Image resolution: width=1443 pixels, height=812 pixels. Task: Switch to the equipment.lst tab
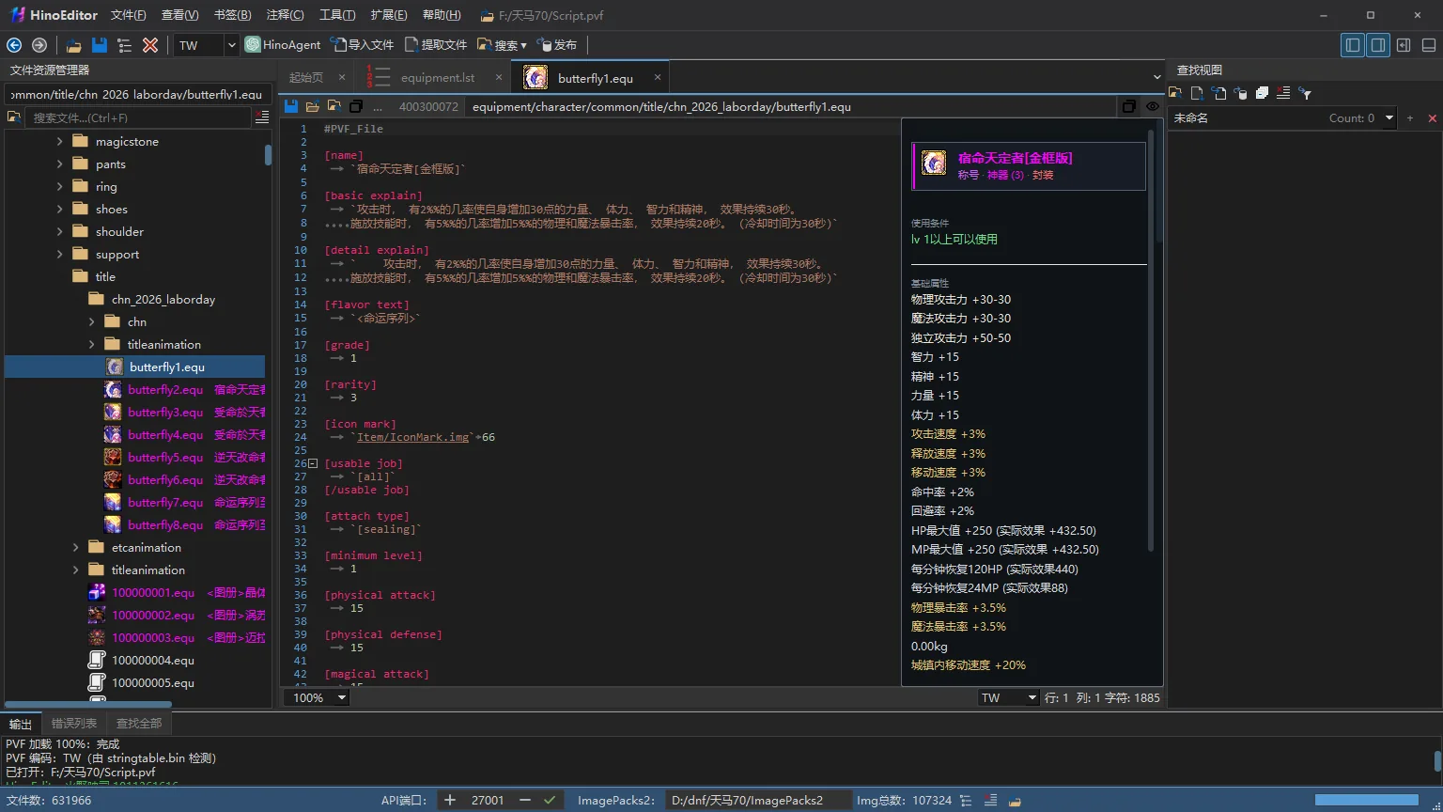pyautogui.click(x=438, y=78)
